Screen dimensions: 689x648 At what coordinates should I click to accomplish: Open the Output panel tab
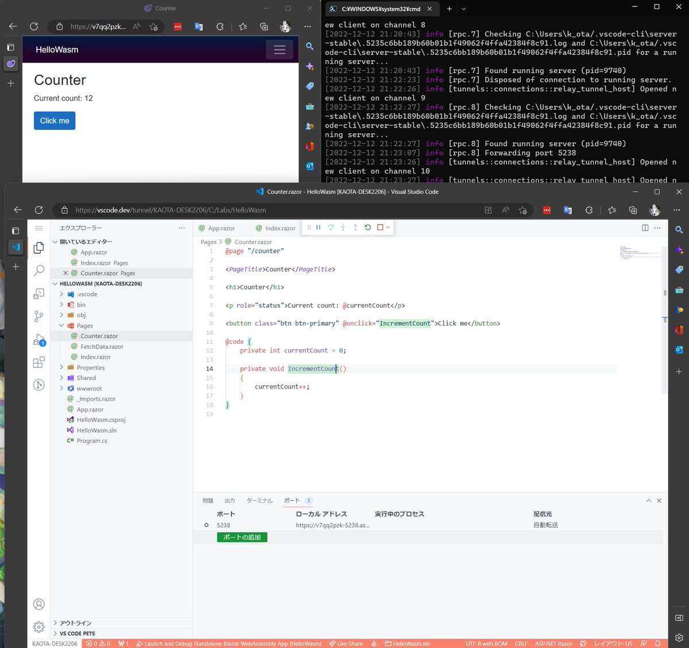click(230, 500)
